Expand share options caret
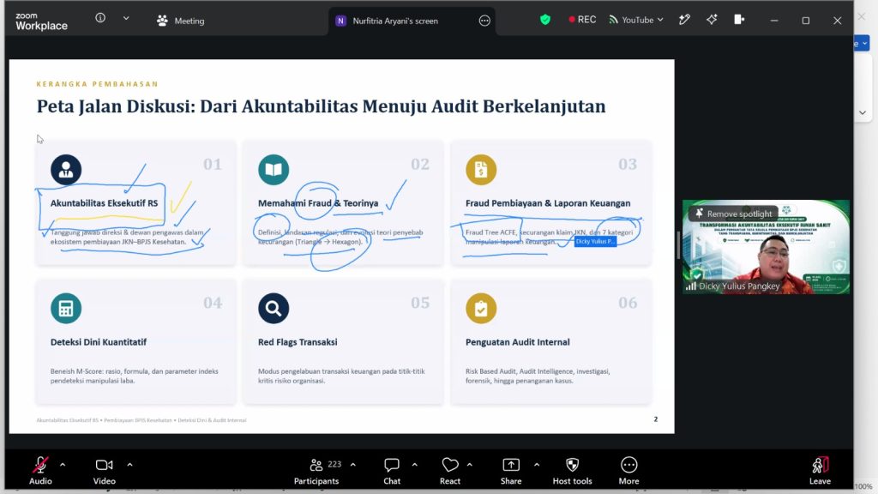 (537, 464)
